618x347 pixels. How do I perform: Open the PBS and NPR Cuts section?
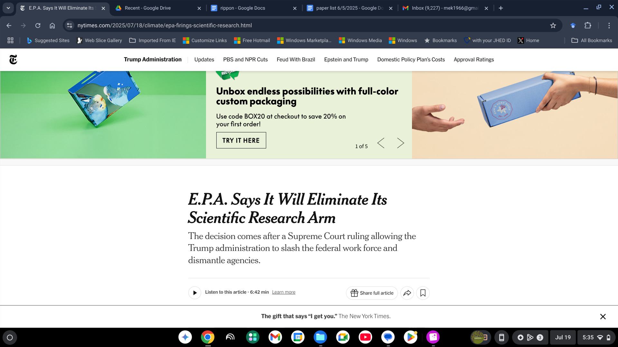tap(245, 59)
